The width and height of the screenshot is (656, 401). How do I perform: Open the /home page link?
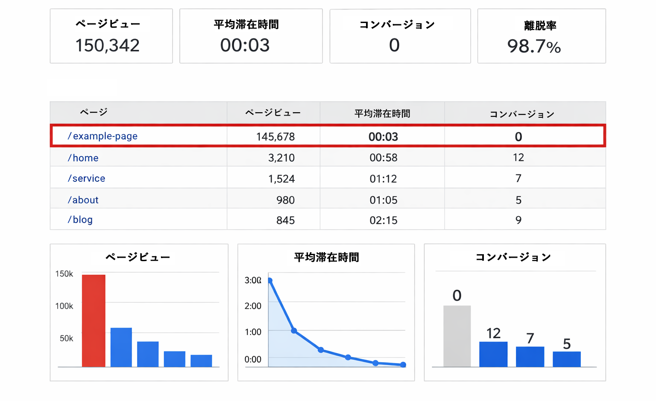83,157
